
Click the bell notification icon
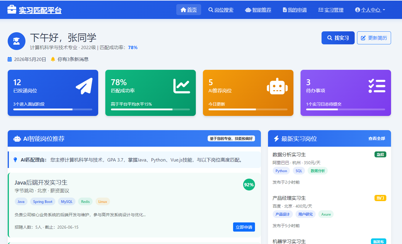pos(53,59)
